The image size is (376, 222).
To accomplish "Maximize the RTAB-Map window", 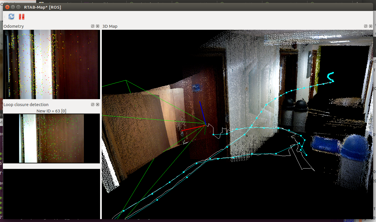I will pyautogui.click(x=18, y=7).
